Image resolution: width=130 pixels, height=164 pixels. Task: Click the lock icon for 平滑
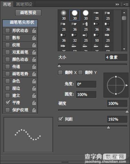click(34, 103)
